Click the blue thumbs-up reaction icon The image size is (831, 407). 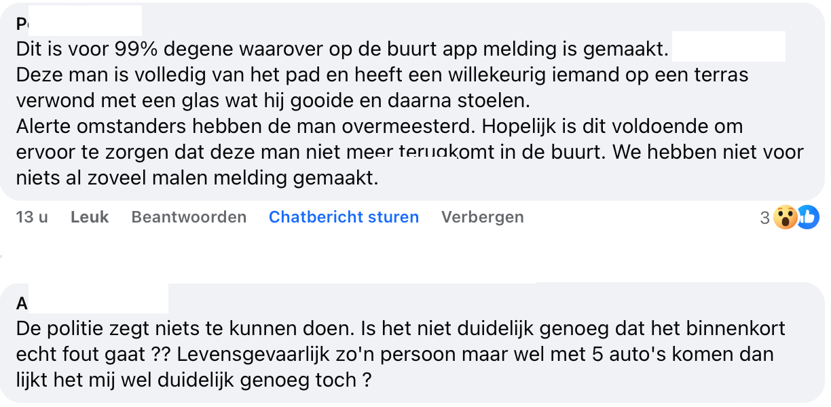(808, 217)
